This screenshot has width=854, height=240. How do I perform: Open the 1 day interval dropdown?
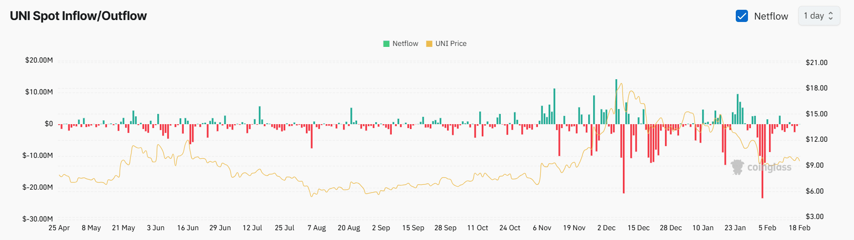coord(819,16)
